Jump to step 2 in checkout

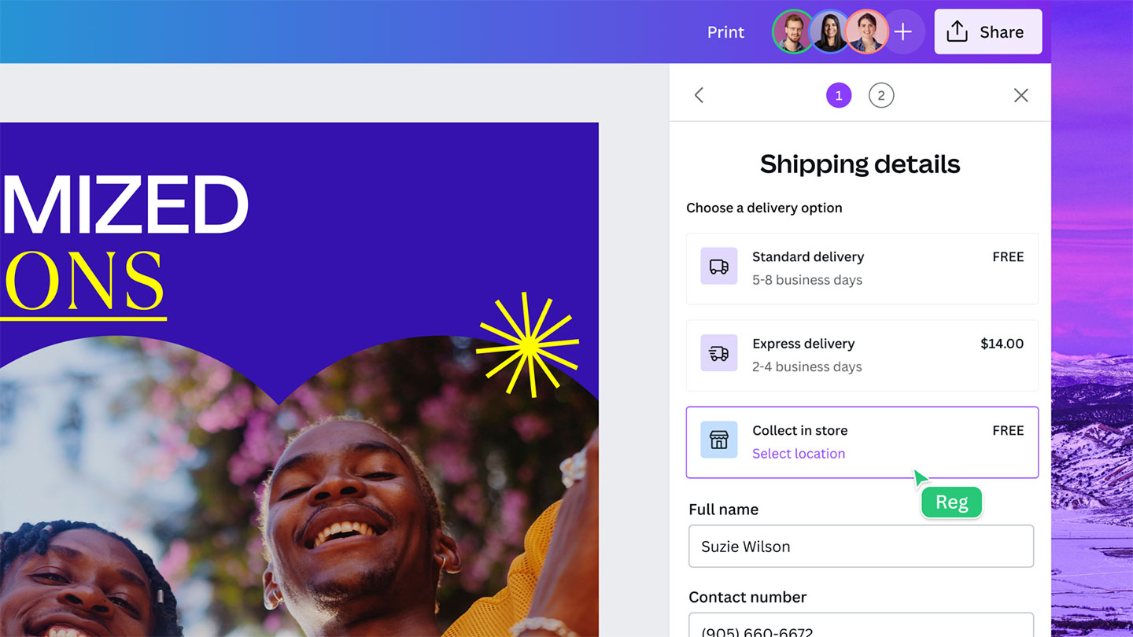880,95
